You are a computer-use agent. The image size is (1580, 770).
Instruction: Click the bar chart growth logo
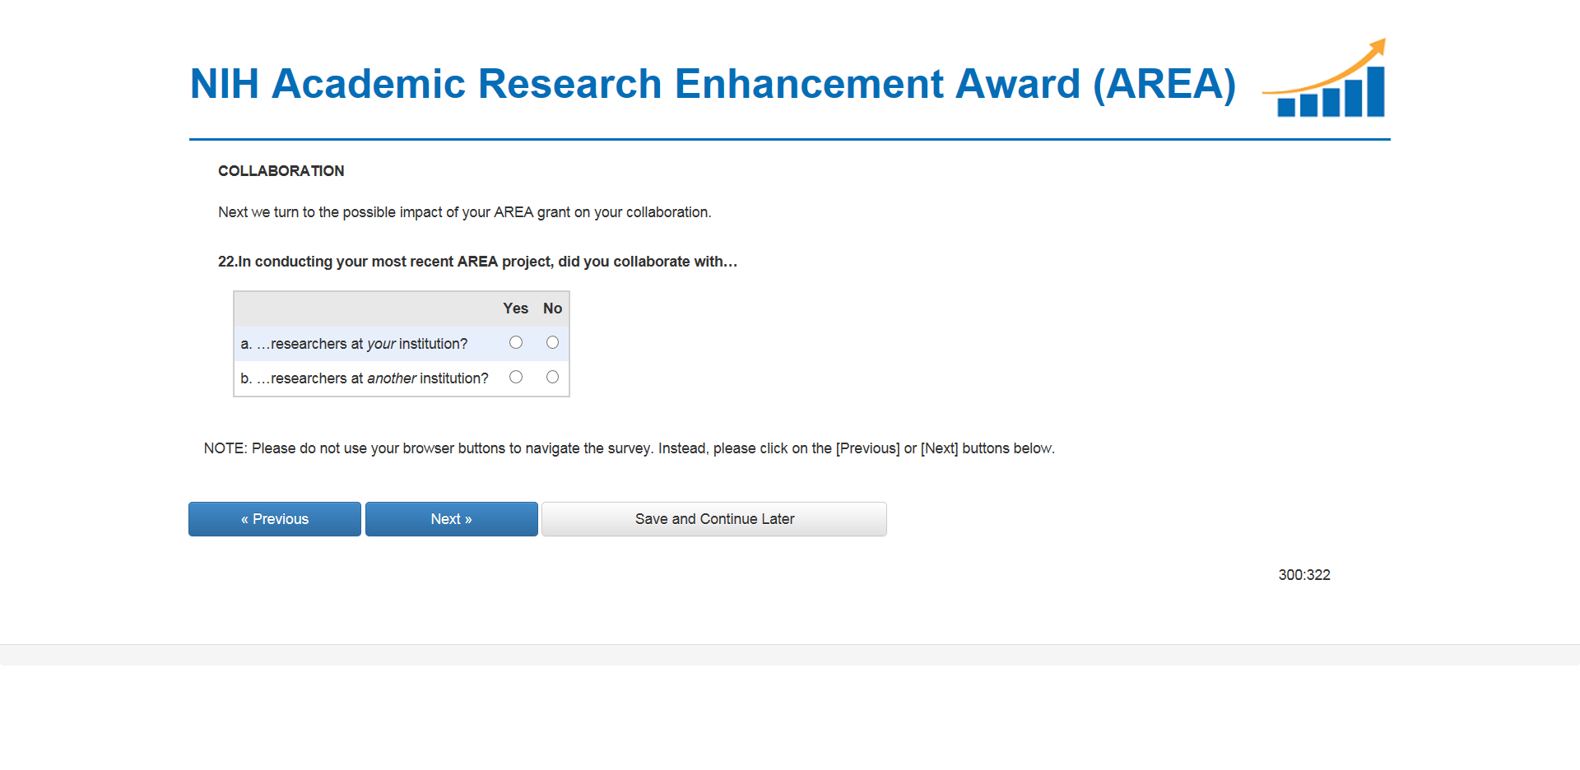pyautogui.click(x=1327, y=81)
